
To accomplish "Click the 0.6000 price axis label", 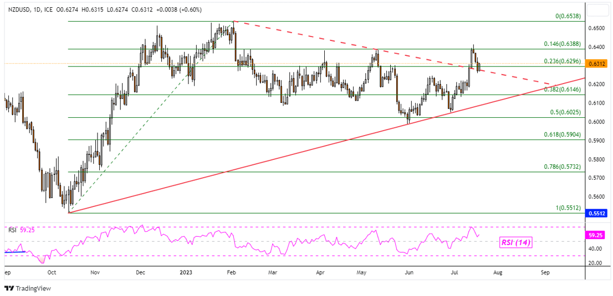I will [x=595, y=122].
